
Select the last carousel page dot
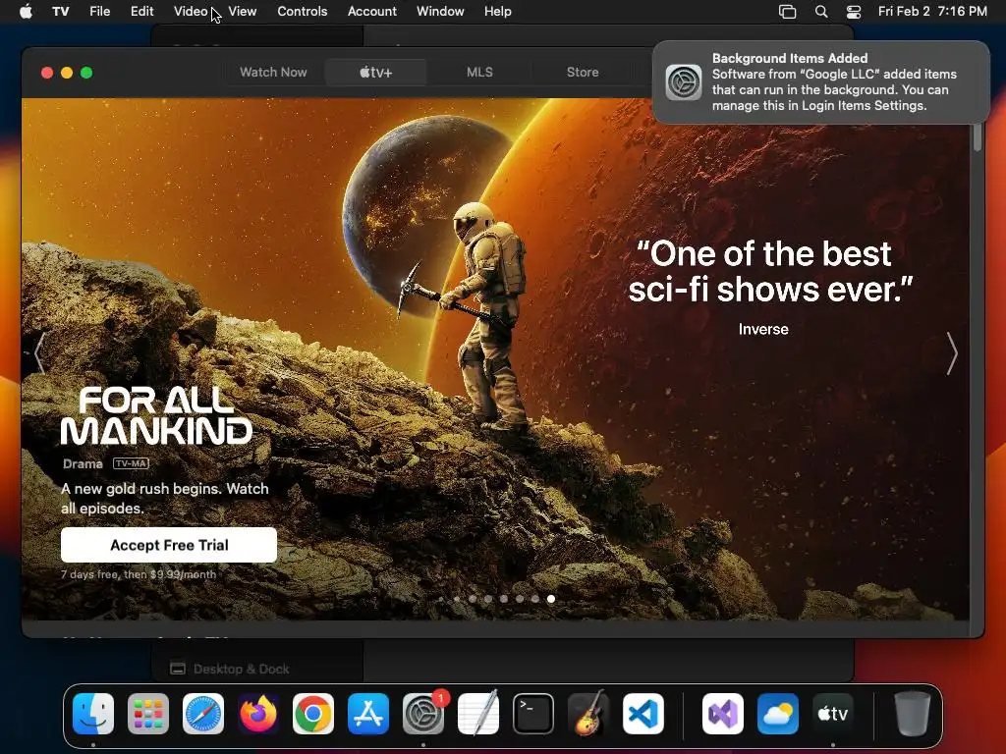(551, 599)
